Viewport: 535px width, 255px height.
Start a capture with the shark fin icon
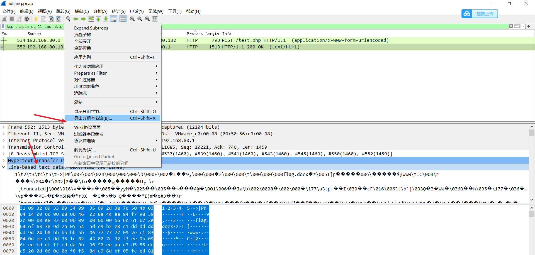coord(4,19)
